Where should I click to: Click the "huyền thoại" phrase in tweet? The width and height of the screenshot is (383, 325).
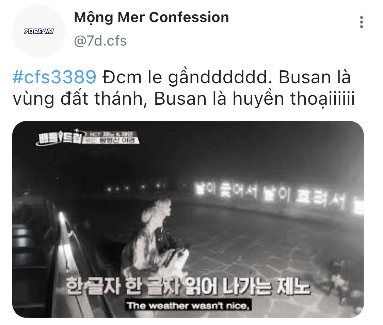(293, 99)
